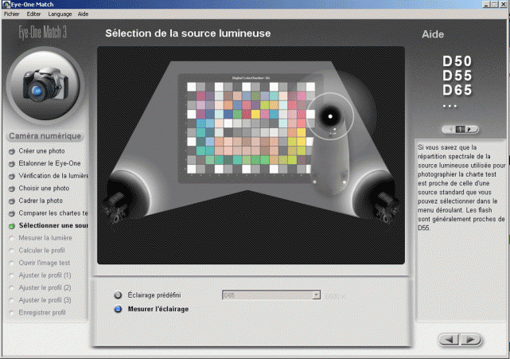Select 'Choisir une photo' step label

click(44, 188)
